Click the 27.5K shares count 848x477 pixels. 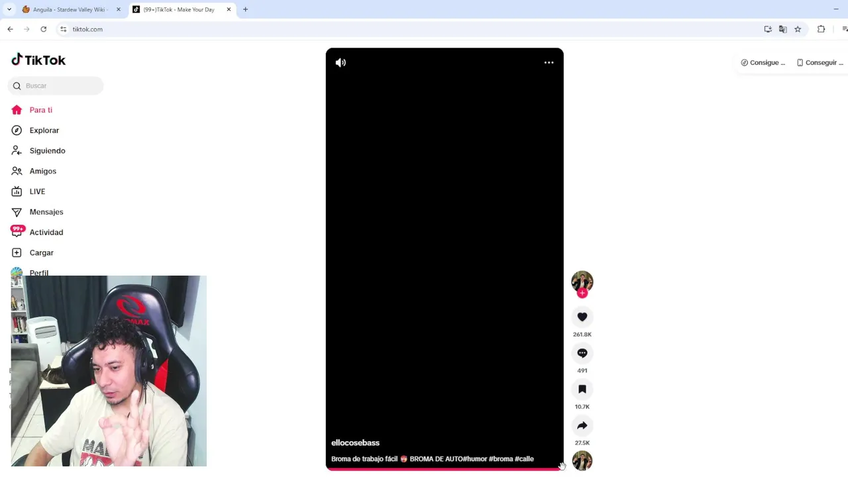[x=582, y=443]
